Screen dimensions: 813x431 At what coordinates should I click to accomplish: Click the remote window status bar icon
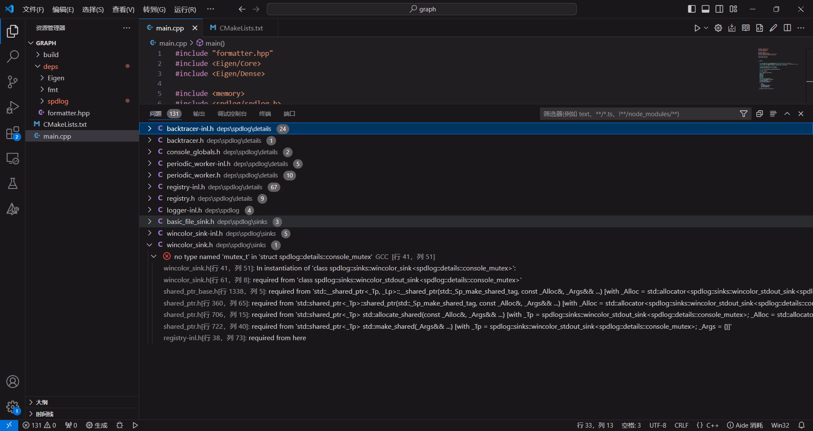(9, 425)
